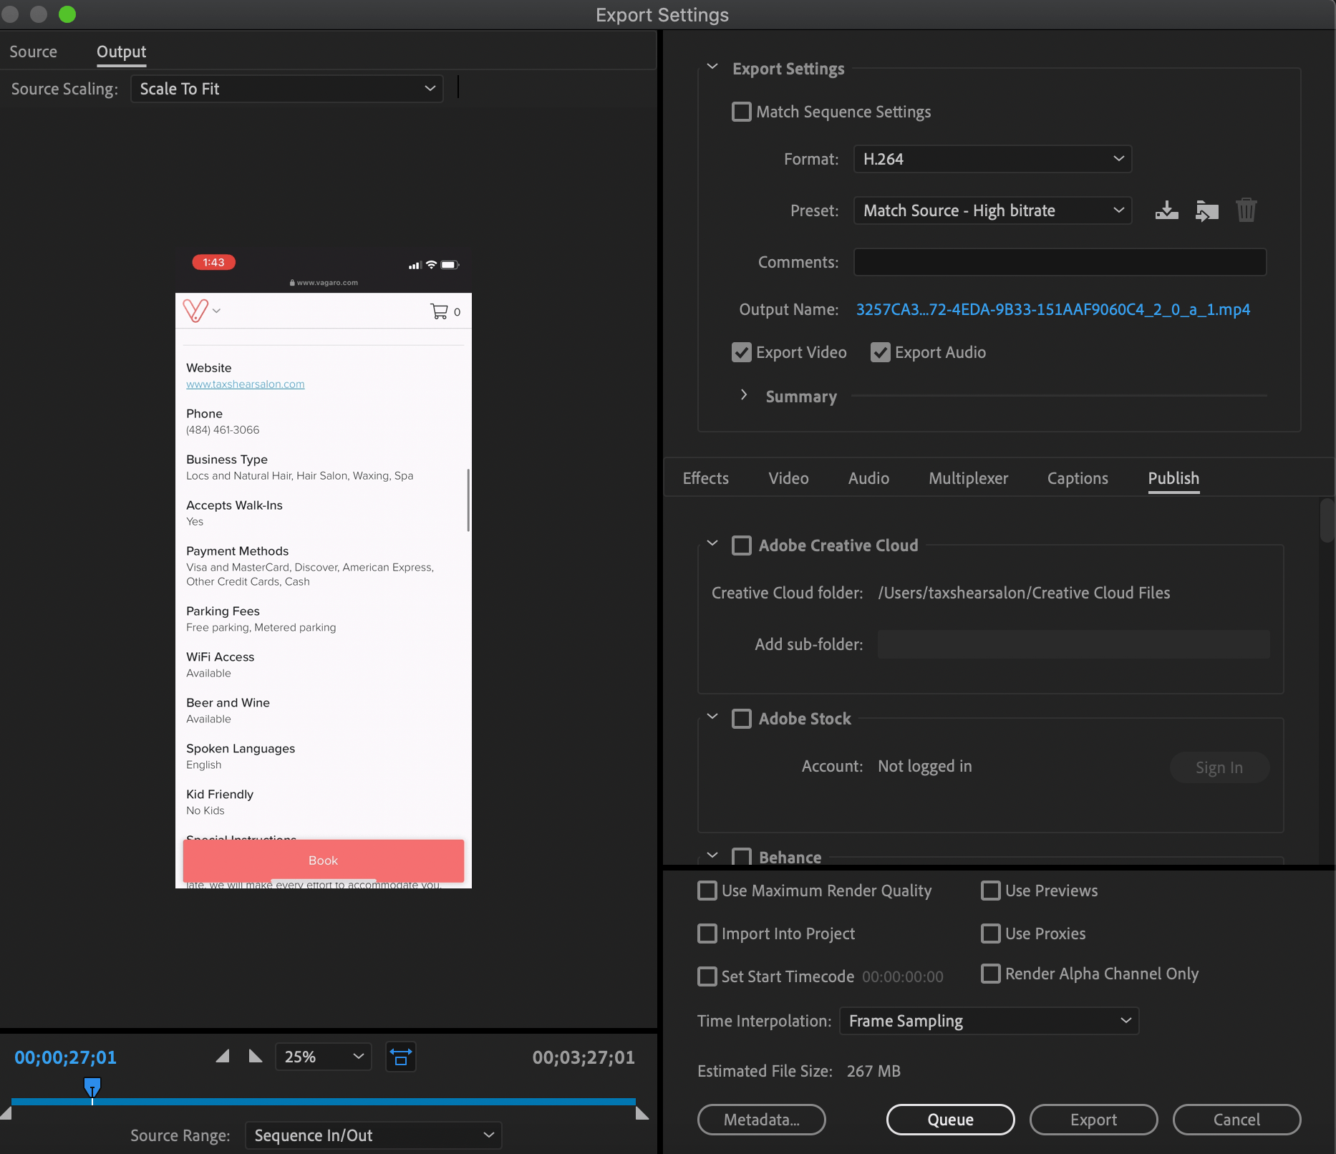Expand the Summary section
The height and width of the screenshot is (1154, 1336).
click(743, 394)
